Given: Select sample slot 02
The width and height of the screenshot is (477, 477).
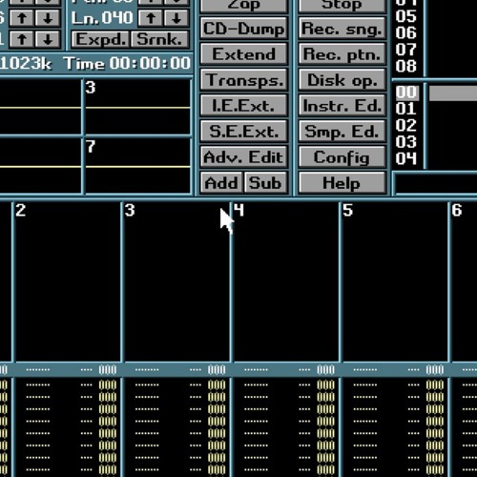Looking at the screenshot, I should point(406,125).
